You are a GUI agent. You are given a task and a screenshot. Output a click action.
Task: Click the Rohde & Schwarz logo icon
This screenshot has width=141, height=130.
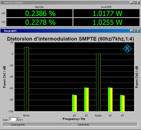coord(127,49)
